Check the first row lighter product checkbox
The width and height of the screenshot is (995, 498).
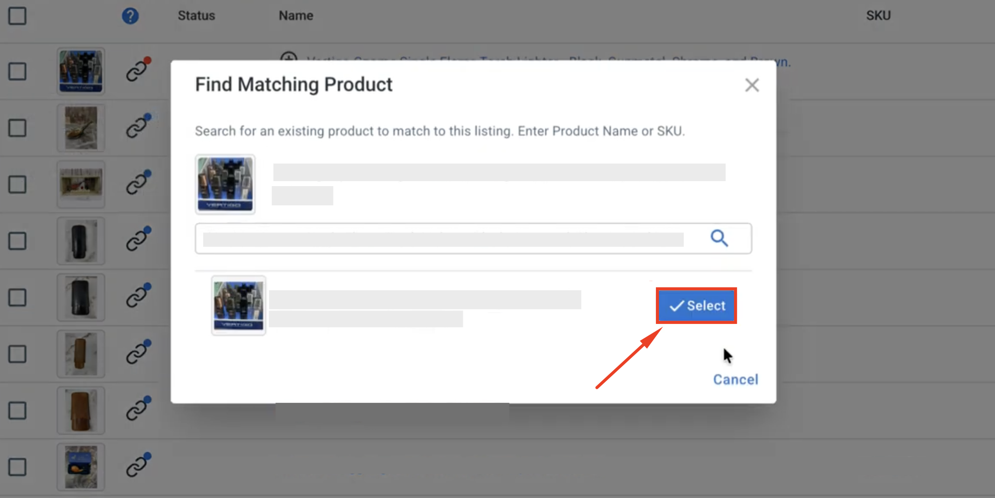pyautogui.click(x=18, y=71)
